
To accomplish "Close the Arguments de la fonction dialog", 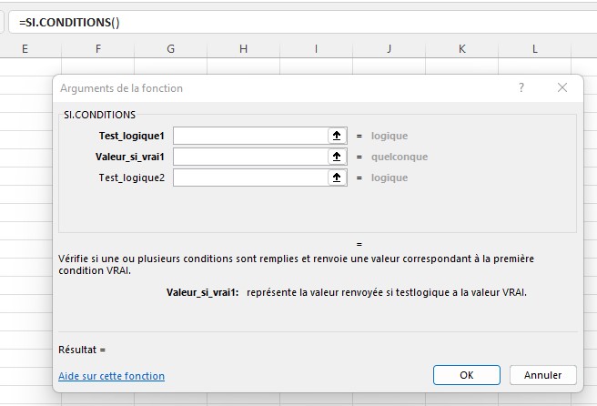I will [x=562, y=88].
